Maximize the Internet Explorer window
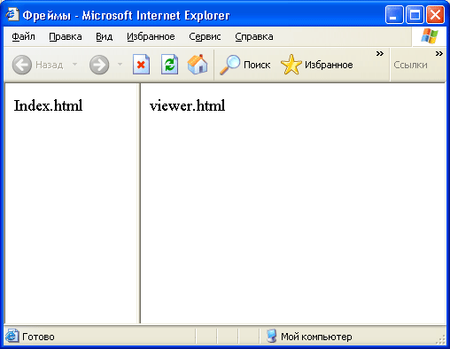This screenshot has width=450, height=349. (415, 14)
